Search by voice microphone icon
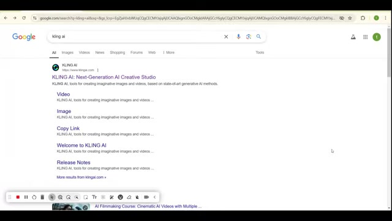Viewport: 392px width, 221px height. pos(238,37)
